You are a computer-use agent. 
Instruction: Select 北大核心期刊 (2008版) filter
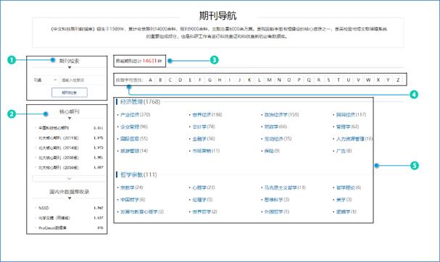point(59,158)
